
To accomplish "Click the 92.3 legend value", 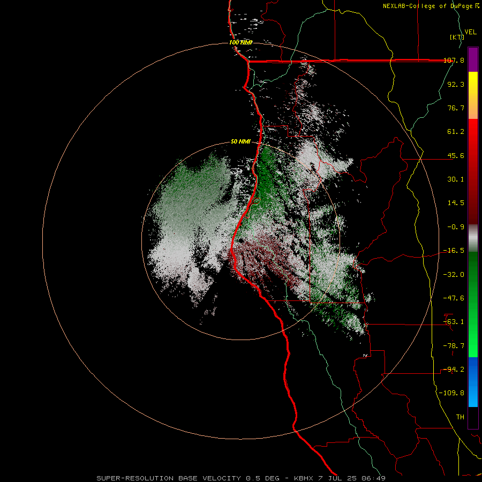I will 456,84.
